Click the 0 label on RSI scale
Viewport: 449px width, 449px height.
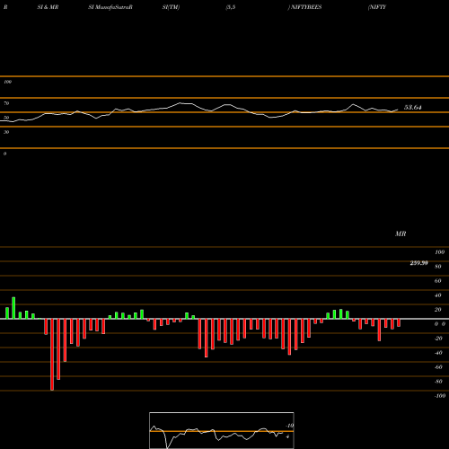click(x=4, y=154)
